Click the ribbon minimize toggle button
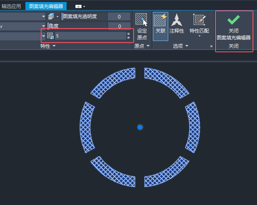This screenshot has height=205, width=257. tap(78, 6)
